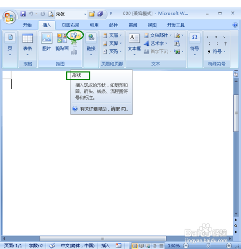
Task: Insert a chart from the 插图 group
Action: pos(74,52)
